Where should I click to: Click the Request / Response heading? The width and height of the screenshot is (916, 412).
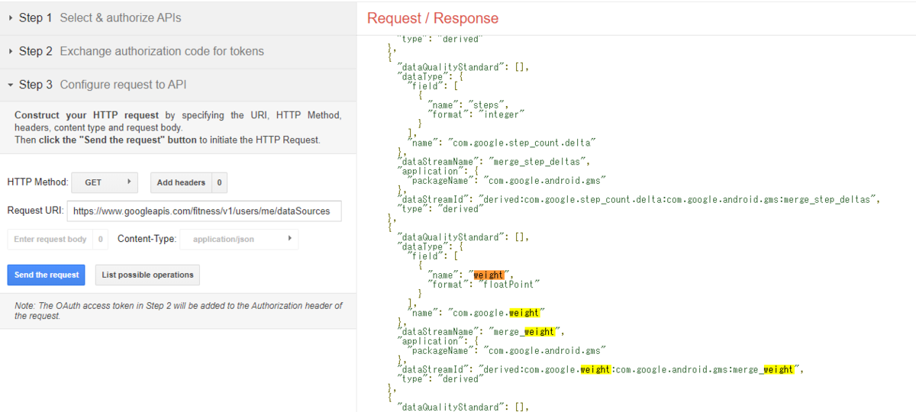click(x=433, y=18)
